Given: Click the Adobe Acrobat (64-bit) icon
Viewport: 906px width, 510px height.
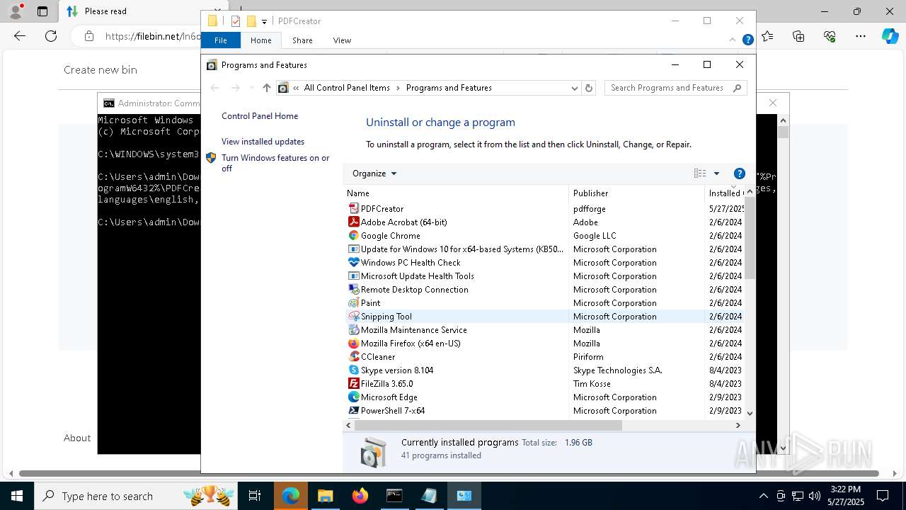Looking at the screenshot, I should click(354, 222).
